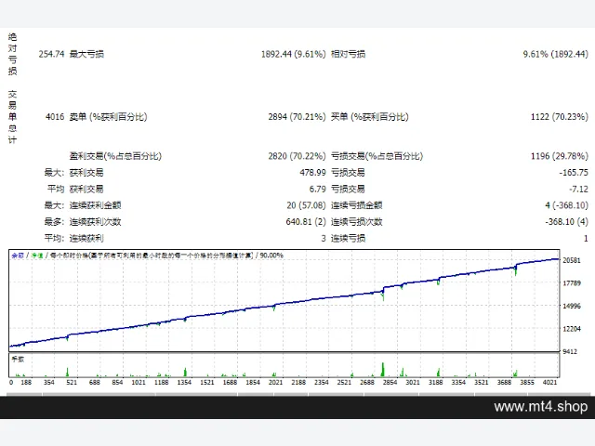Image resolution: width=595 pixels, height=446 pixels.
Task: Select largest profit trade value 478.99
Action: tap(312, 173)
